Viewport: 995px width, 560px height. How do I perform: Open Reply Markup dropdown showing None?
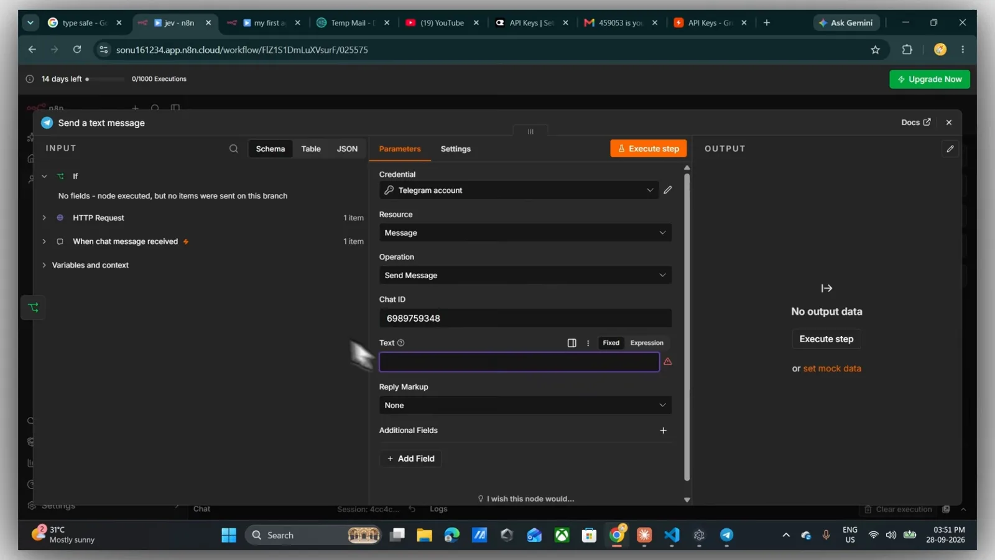[525, 405]
